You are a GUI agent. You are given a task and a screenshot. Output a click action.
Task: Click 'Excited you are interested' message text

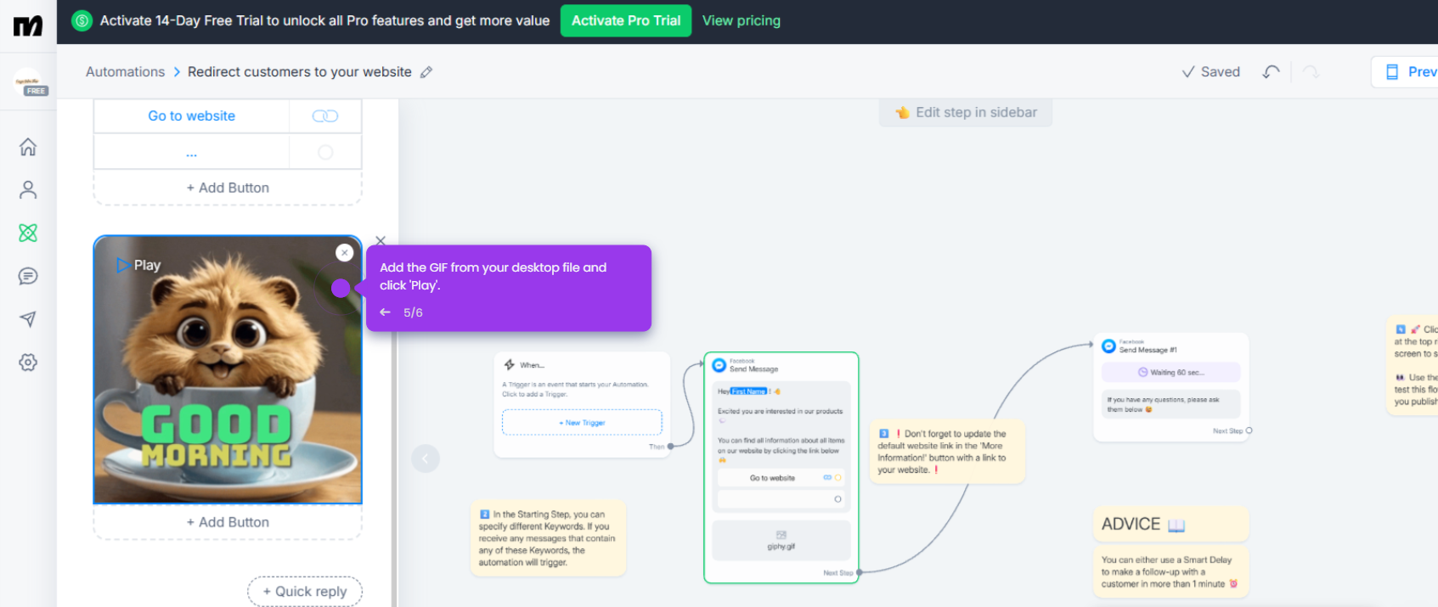point(780,411)
